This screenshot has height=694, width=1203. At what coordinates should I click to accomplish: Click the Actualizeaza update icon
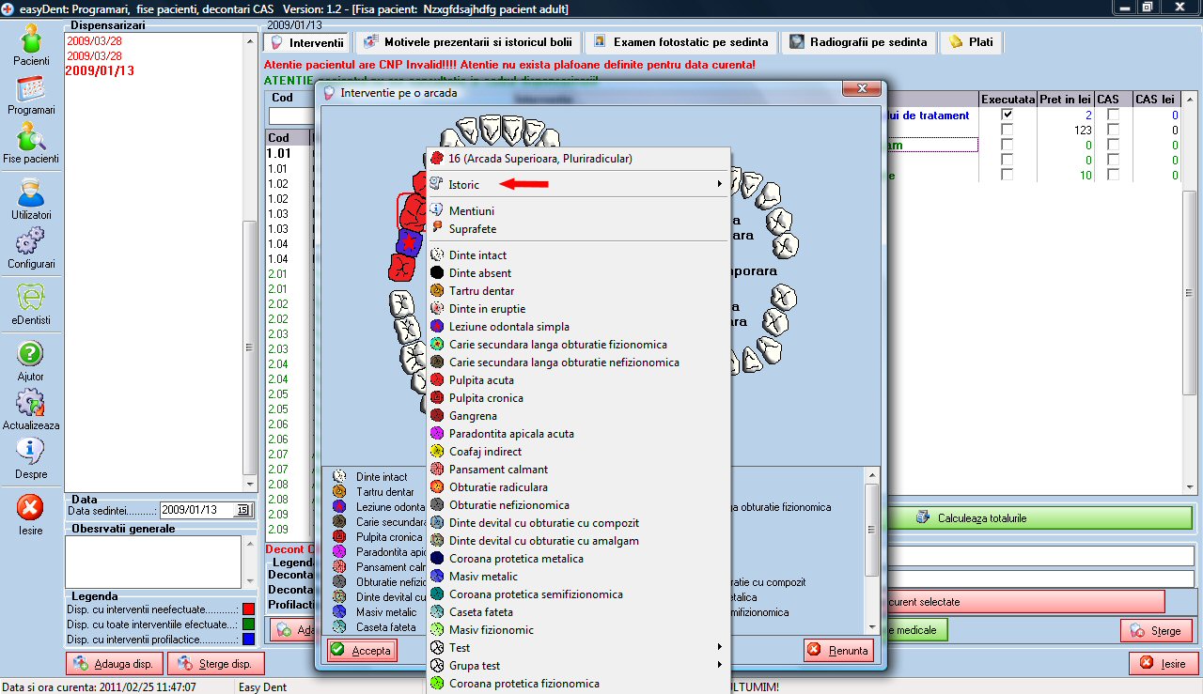[31, 405]
